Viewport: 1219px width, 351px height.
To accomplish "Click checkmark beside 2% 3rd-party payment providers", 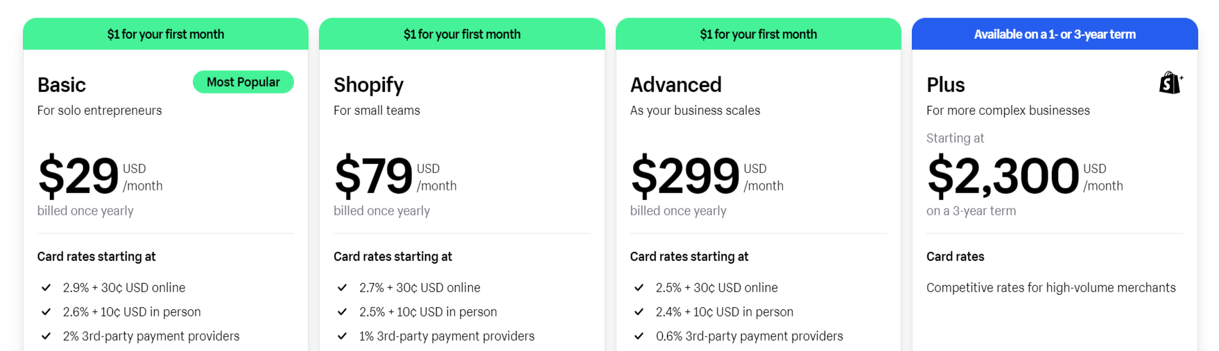I will tap(46, 336).
